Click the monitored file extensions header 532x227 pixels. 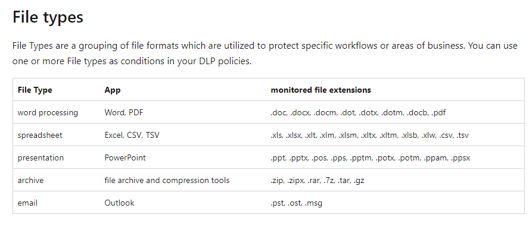coord(321,90)
